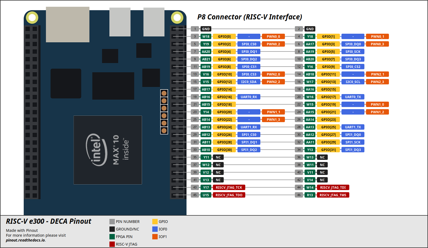Click the PWN1_3 label

point(273,119)
